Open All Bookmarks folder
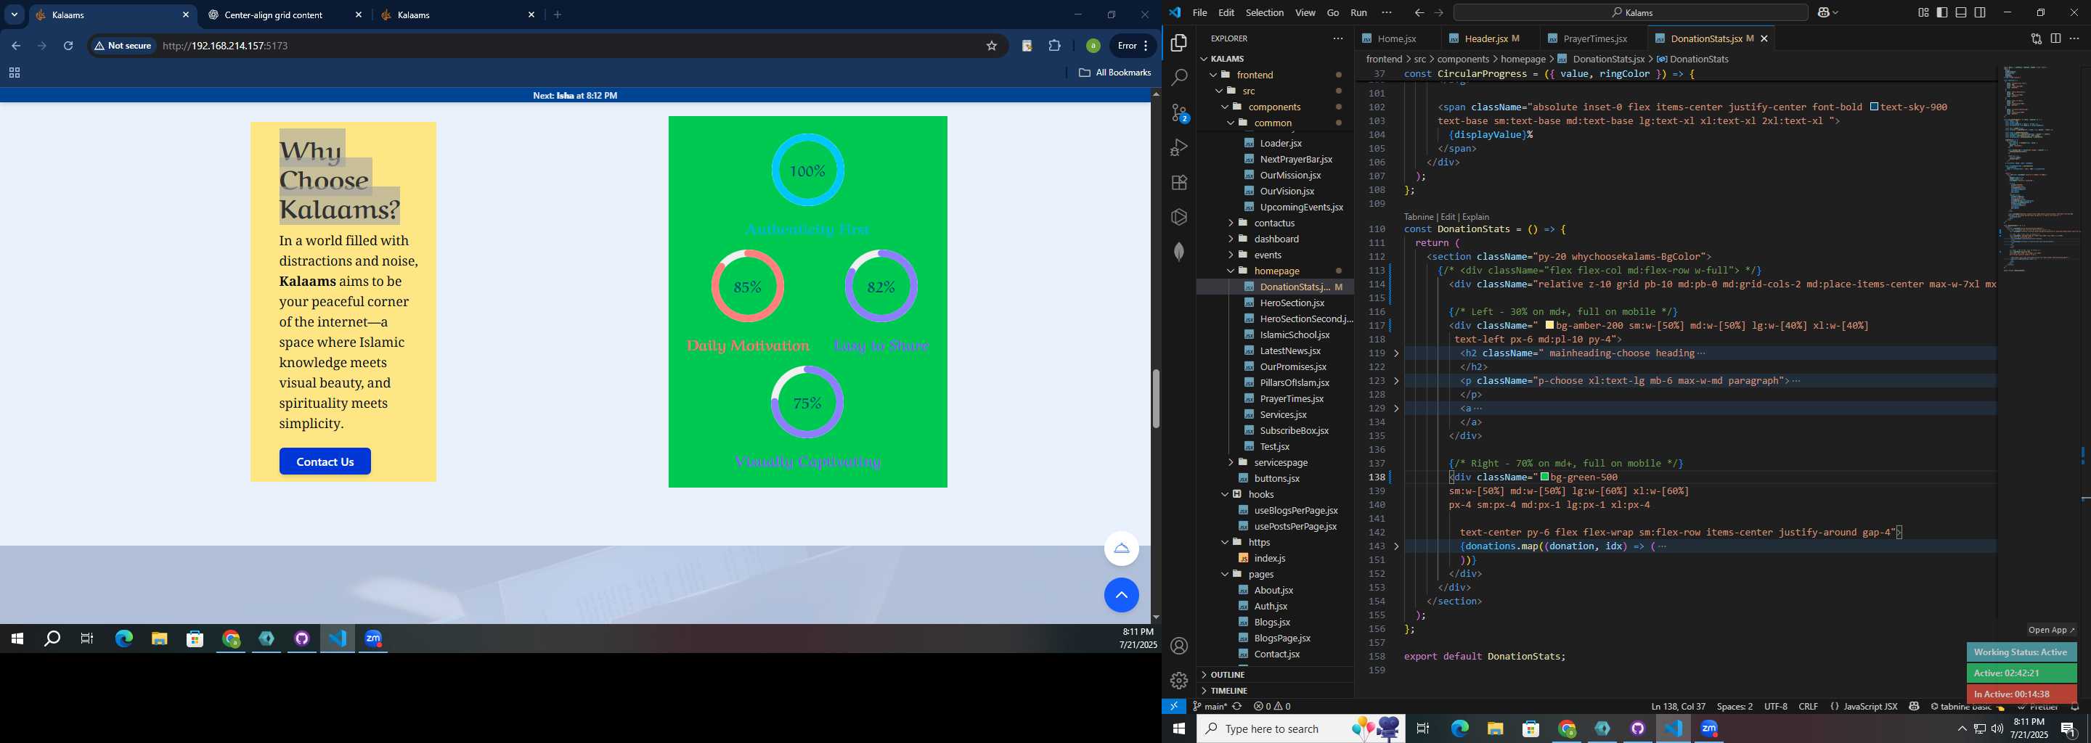 (1114, 73)
